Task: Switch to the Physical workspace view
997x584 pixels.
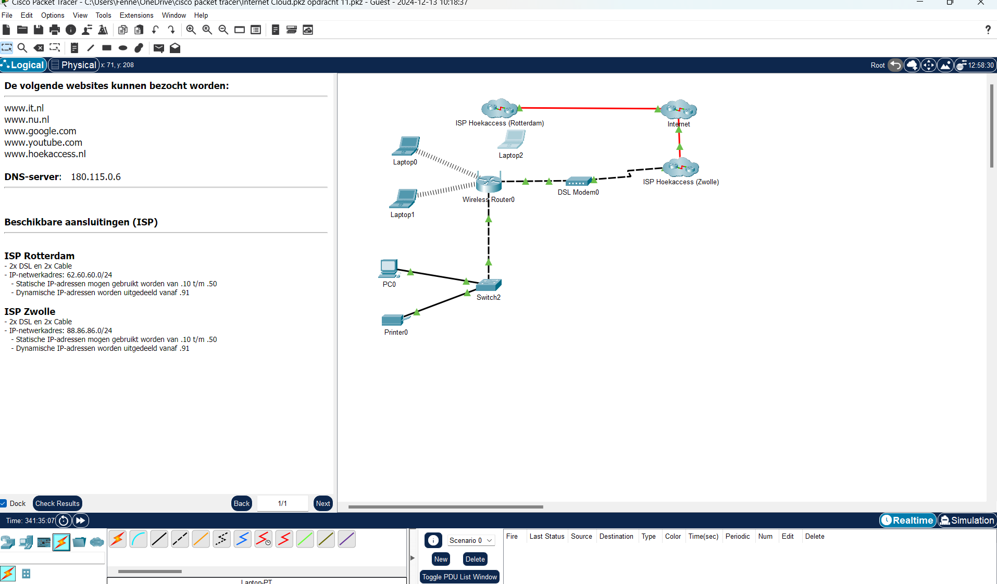Action: (x=73, y=65)
